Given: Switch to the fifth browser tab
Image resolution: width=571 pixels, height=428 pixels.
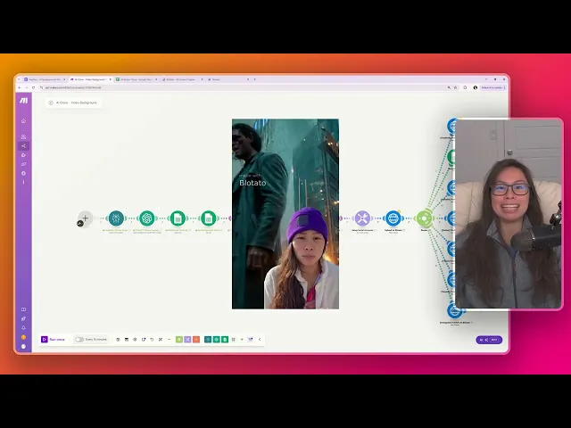Looking at the screenshot, I should coord(228,79).
